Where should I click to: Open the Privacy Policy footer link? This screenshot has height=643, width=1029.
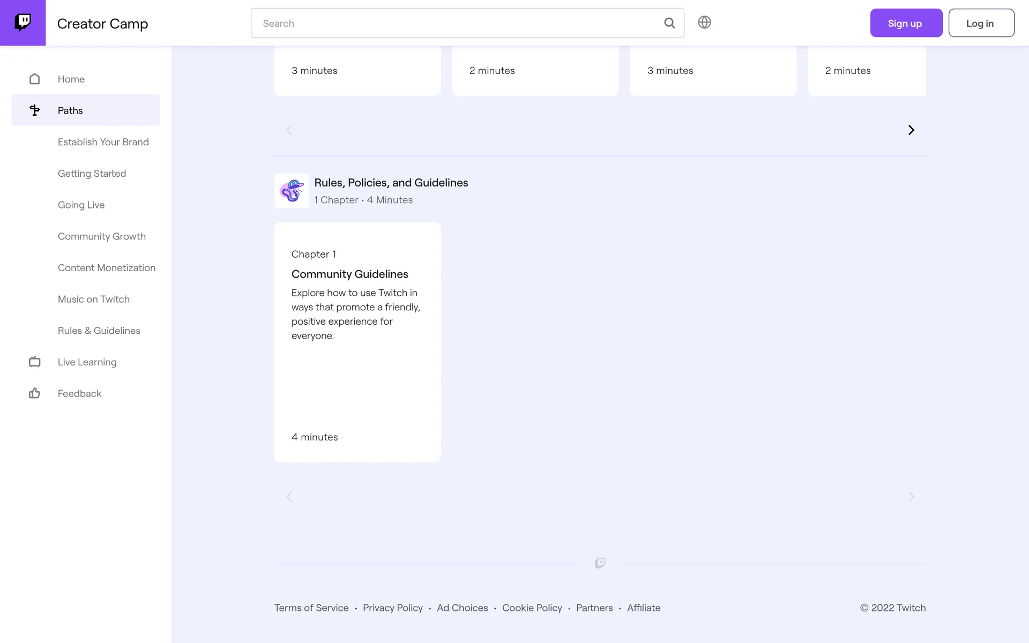click(392, 608)
